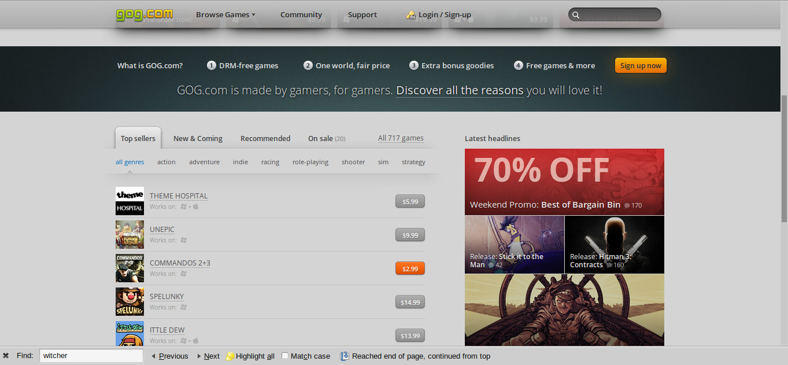
Task: Close the find bar
Action: click(6, 356)
